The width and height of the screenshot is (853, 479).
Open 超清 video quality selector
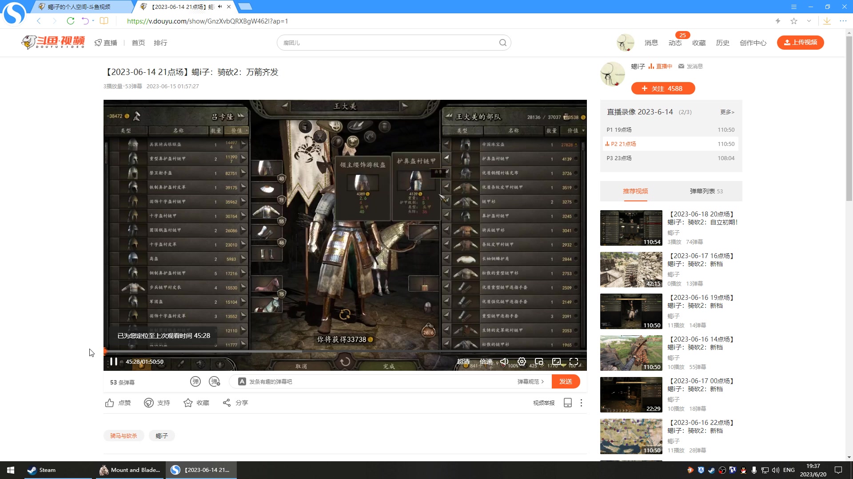pyautogui.click(x=463, y=361)
